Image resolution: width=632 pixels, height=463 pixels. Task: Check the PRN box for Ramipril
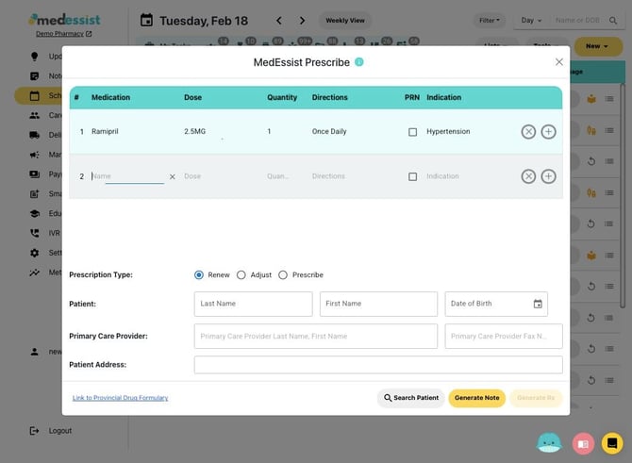click(x=412, y=132)
